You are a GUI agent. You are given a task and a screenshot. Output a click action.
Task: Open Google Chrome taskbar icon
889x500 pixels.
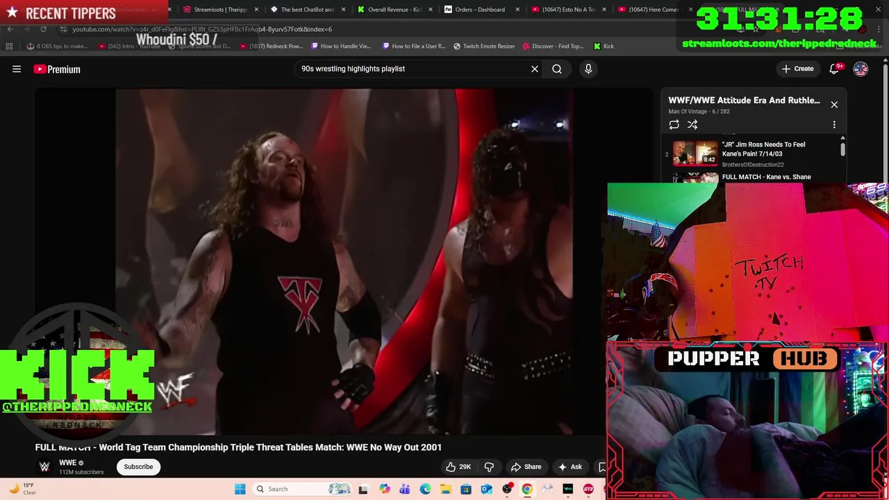(527, 489)
